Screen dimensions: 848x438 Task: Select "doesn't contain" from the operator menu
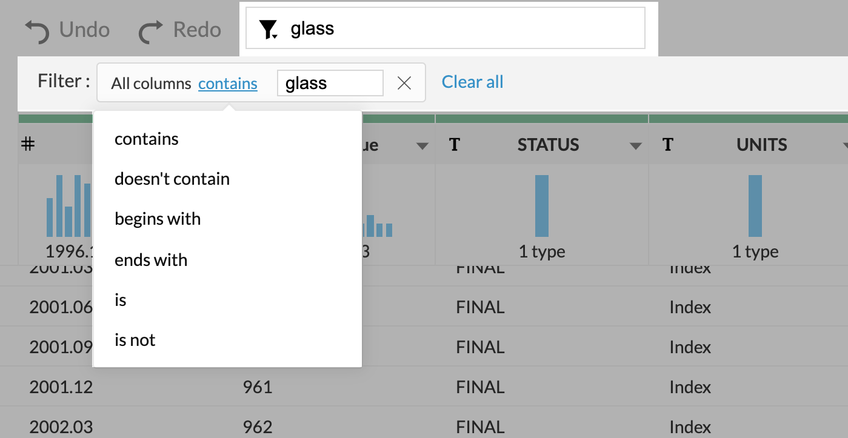[x=172, y=179]
